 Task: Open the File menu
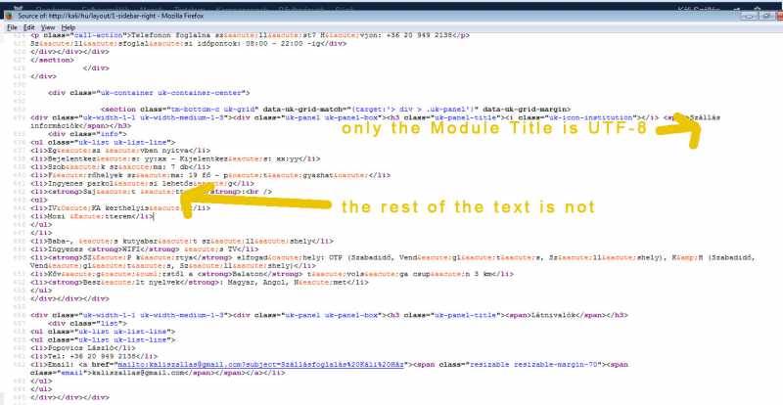click(x=12, y=28)
